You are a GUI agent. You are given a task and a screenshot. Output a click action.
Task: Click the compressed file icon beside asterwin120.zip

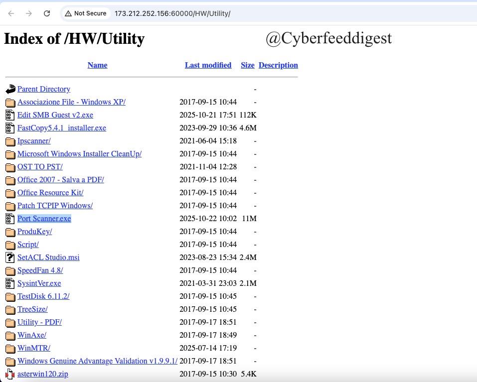[x=10, y=374]
